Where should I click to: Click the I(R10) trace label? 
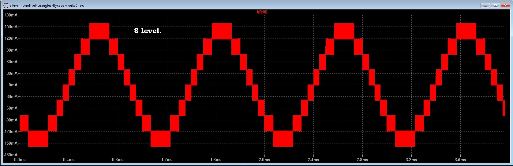click(262, 12)
